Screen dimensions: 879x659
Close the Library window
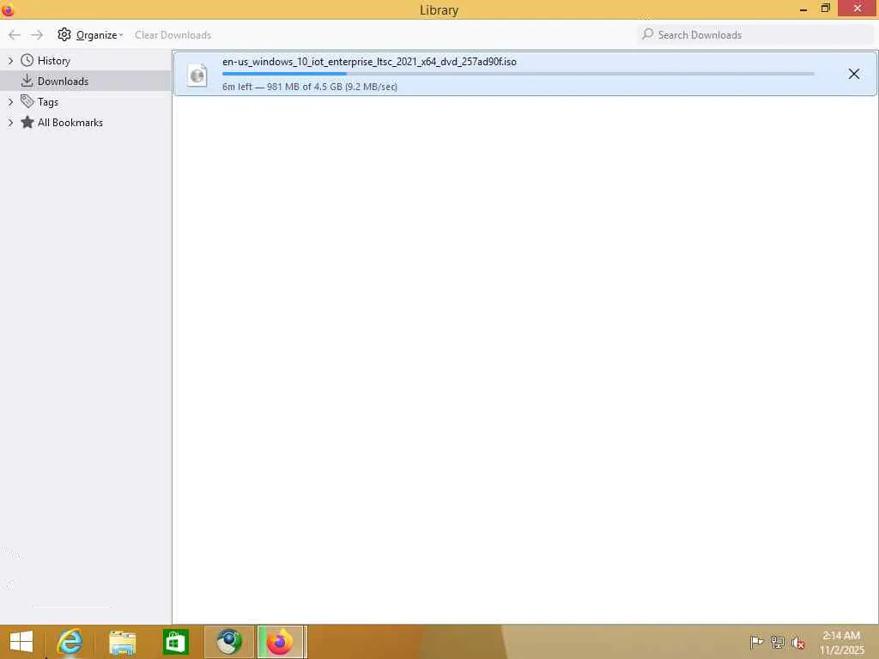(858, 9)
